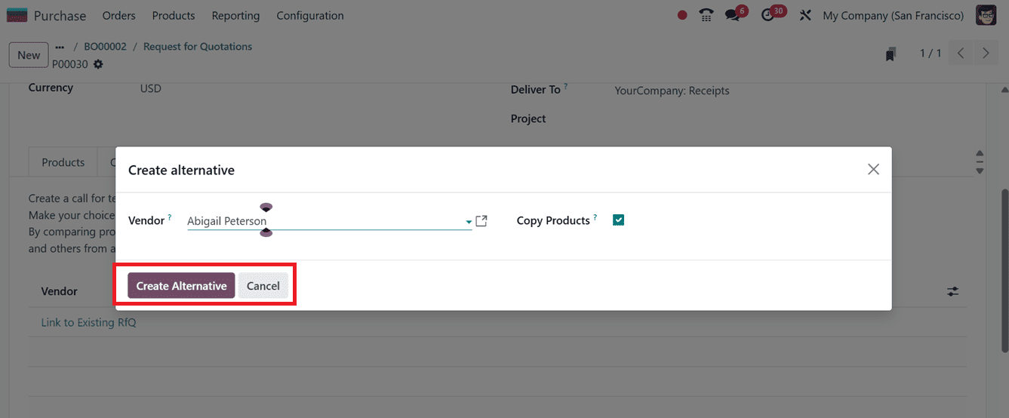Open the BO00002 breadcrumb link
This screenshot has width=1009, height=418.
click(105, 47)
